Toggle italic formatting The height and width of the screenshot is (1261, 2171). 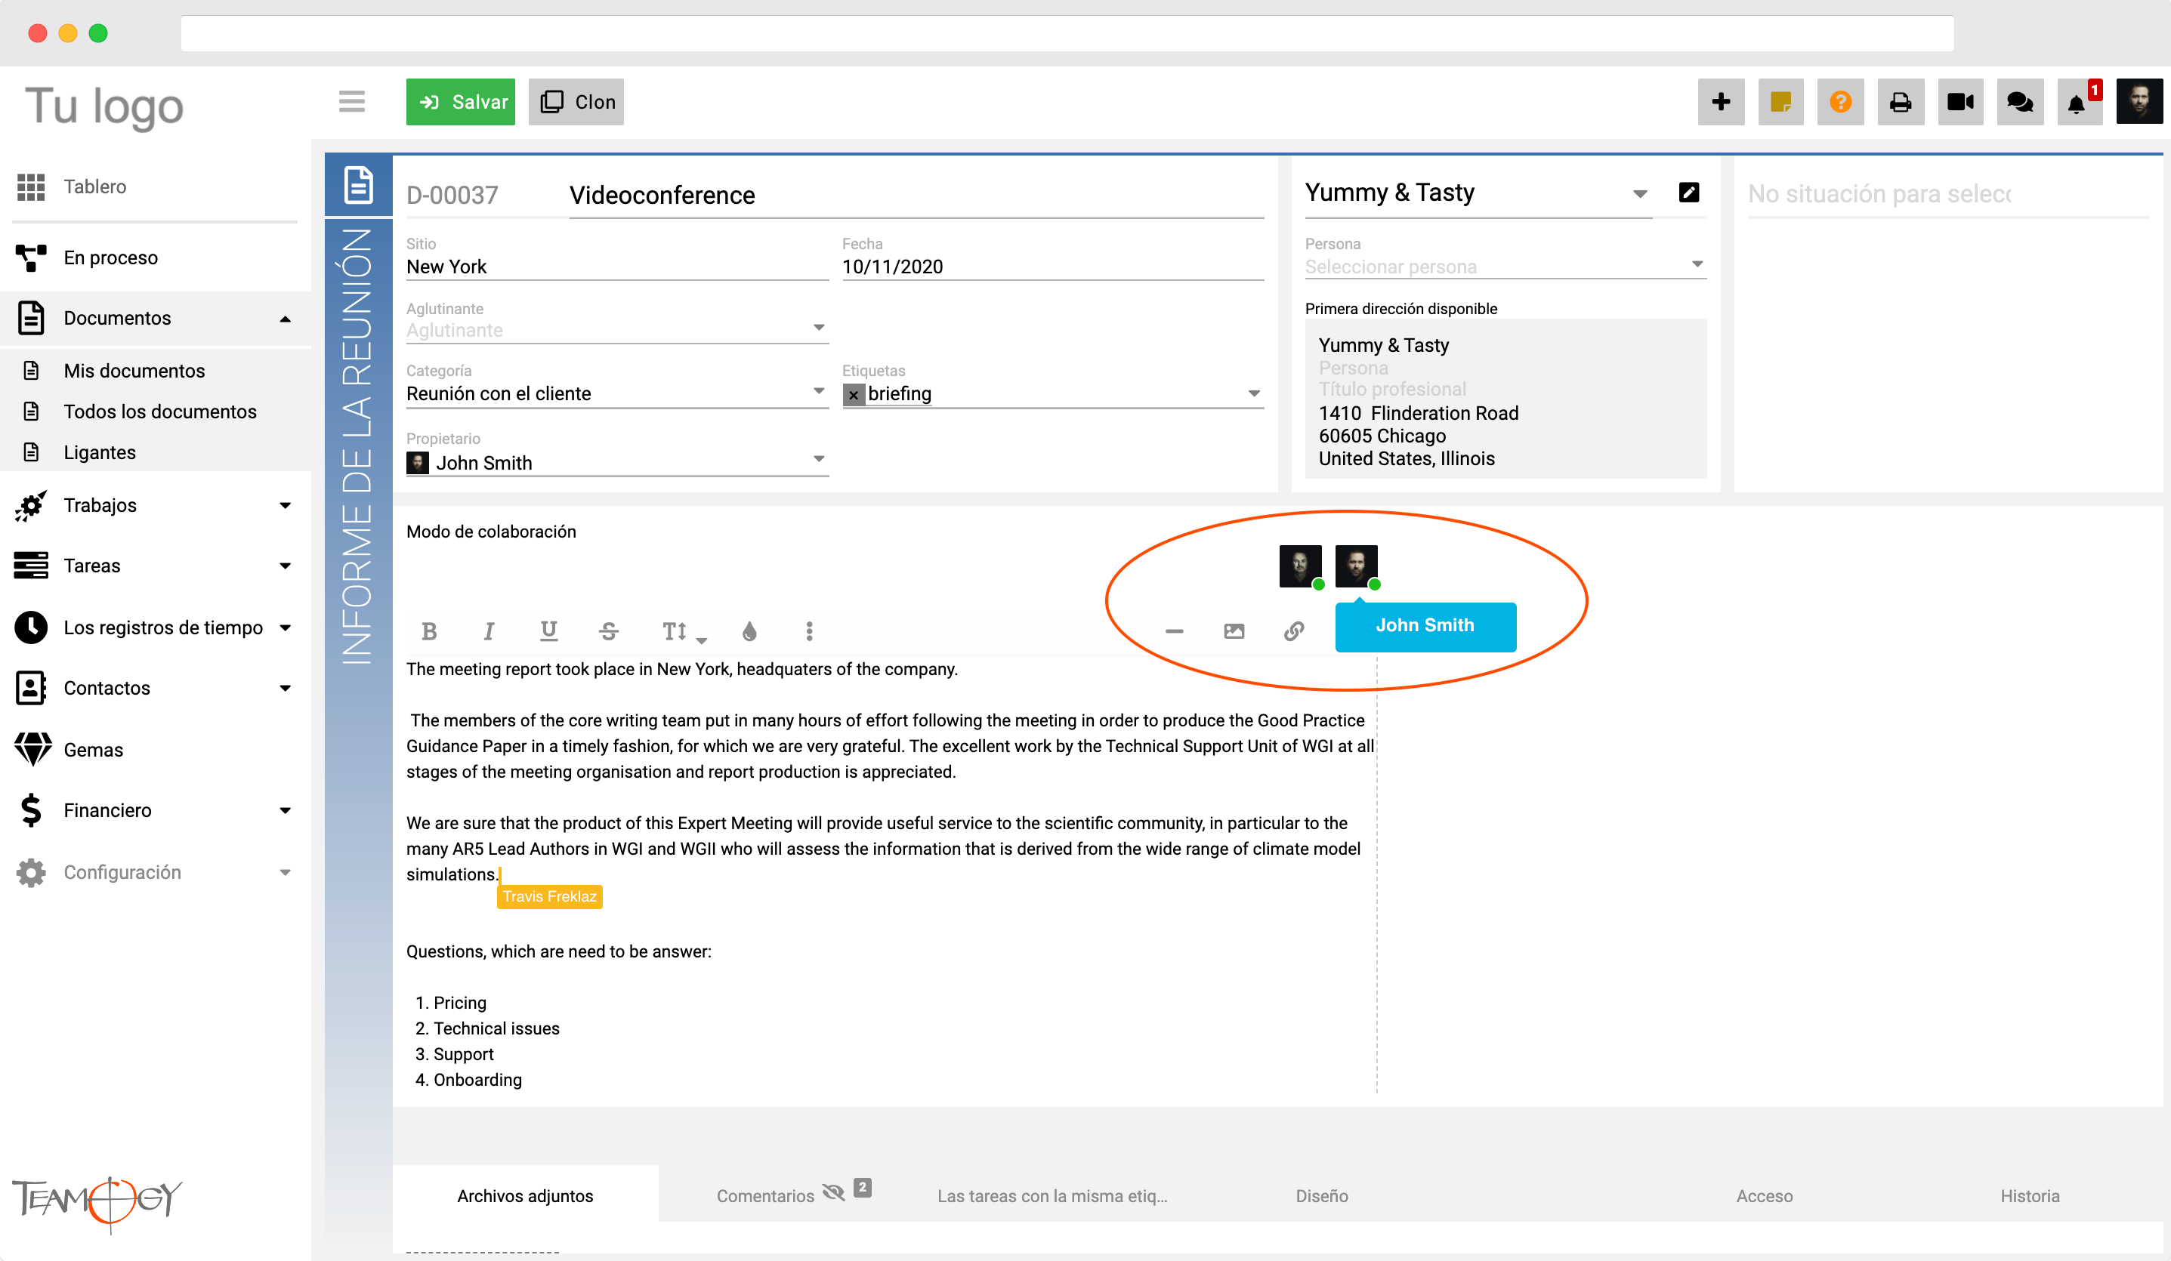tap(489, 631)
